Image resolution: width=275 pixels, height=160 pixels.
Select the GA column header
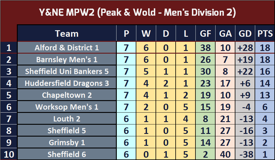(225, 33)
